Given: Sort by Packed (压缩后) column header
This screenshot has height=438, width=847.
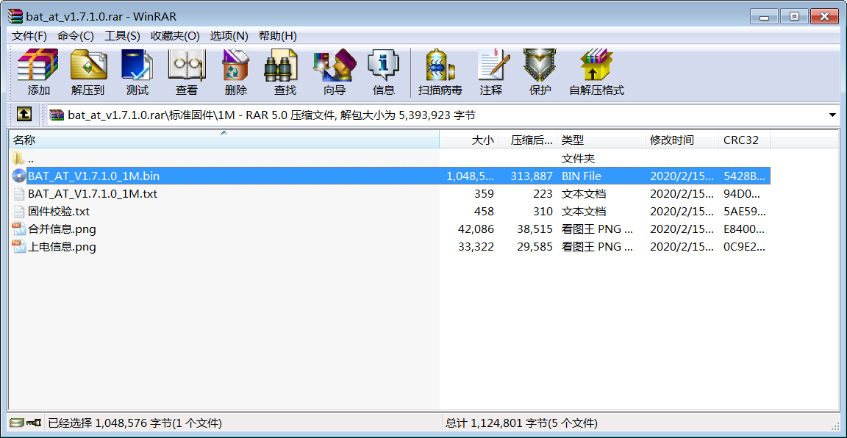Looking at the screenshot, I should [527, 140].
